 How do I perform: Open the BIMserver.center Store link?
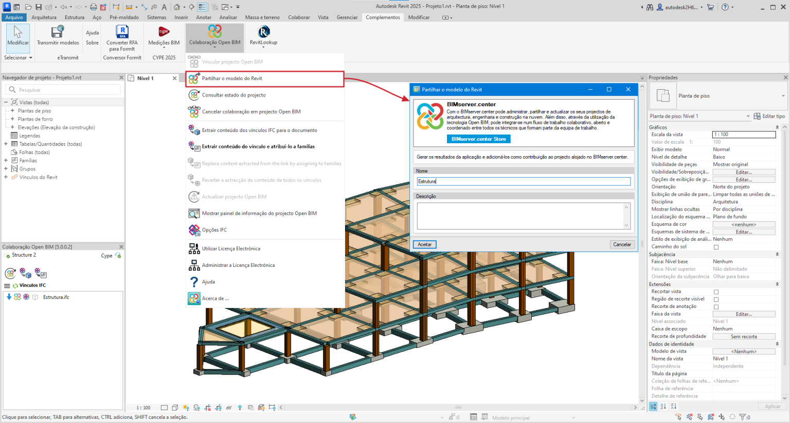(478, 139)
